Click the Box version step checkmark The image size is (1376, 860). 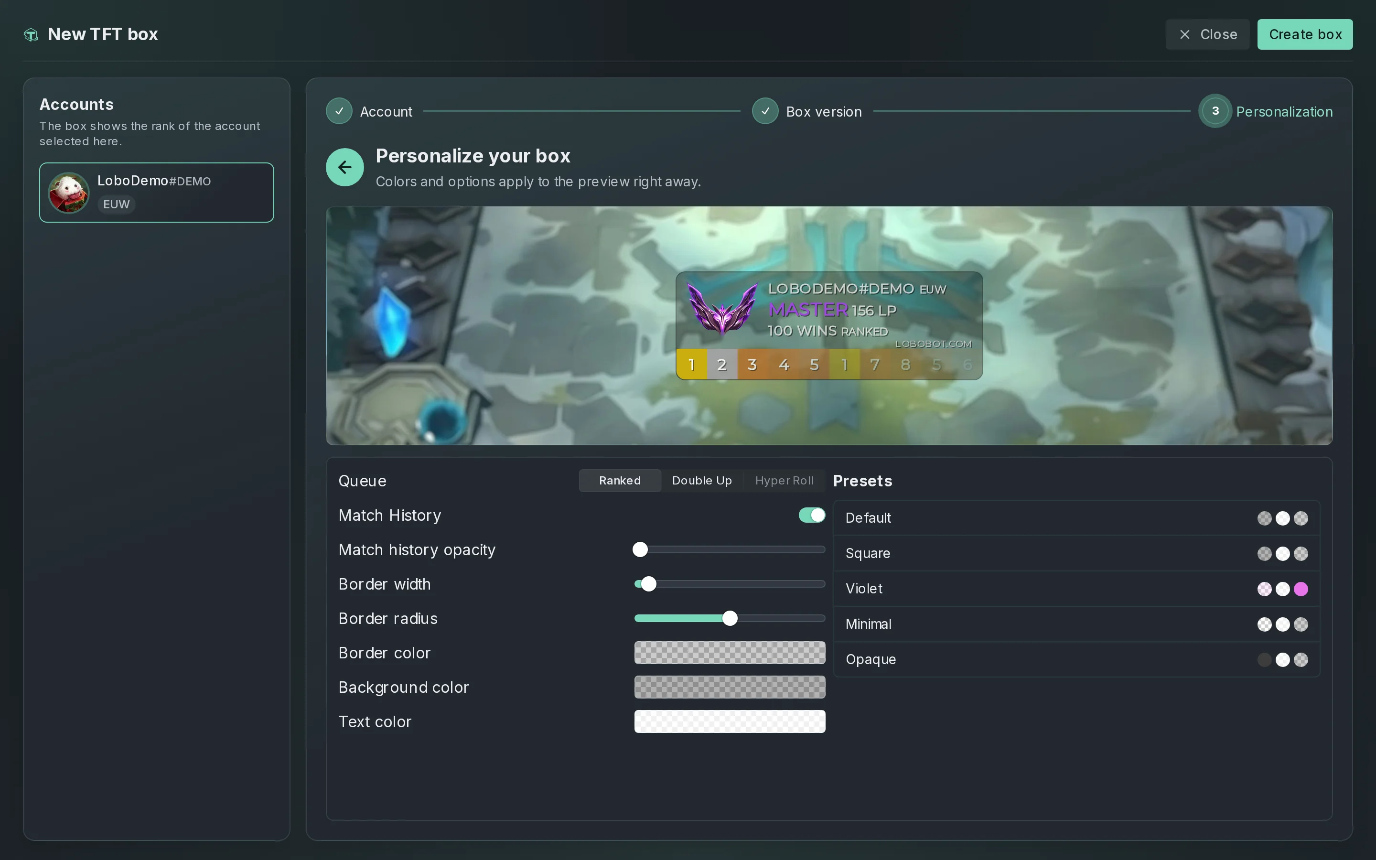click(x=765, y=111)
